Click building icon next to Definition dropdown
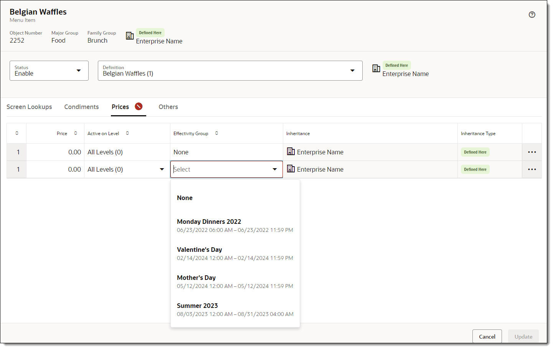 tap(376, 68)
